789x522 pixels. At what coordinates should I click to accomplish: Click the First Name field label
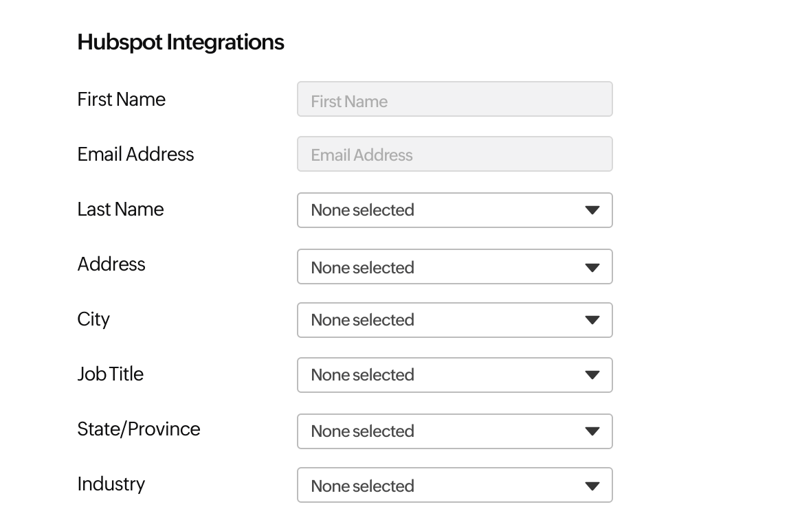121,99
